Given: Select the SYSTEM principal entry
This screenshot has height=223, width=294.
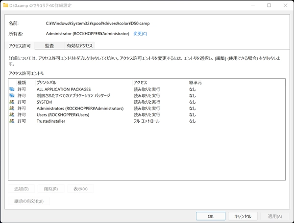Looking at the screenshot, I should [x=44, y=102].
